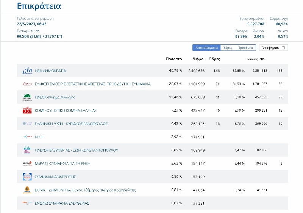The image size is (303, 213).
Task: Click Νέα Δημοκρατία percentage 40,79 %
Action: (x=175, y=71)
